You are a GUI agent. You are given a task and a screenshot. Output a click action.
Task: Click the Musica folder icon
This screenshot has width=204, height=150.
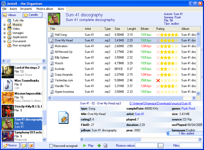[9, 25]
